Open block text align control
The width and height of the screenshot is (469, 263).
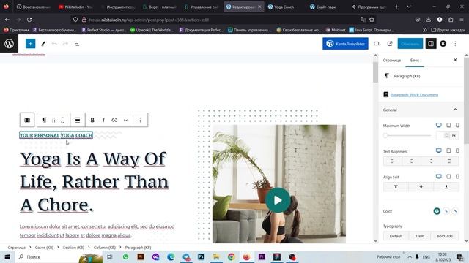[x=78, y=120]
